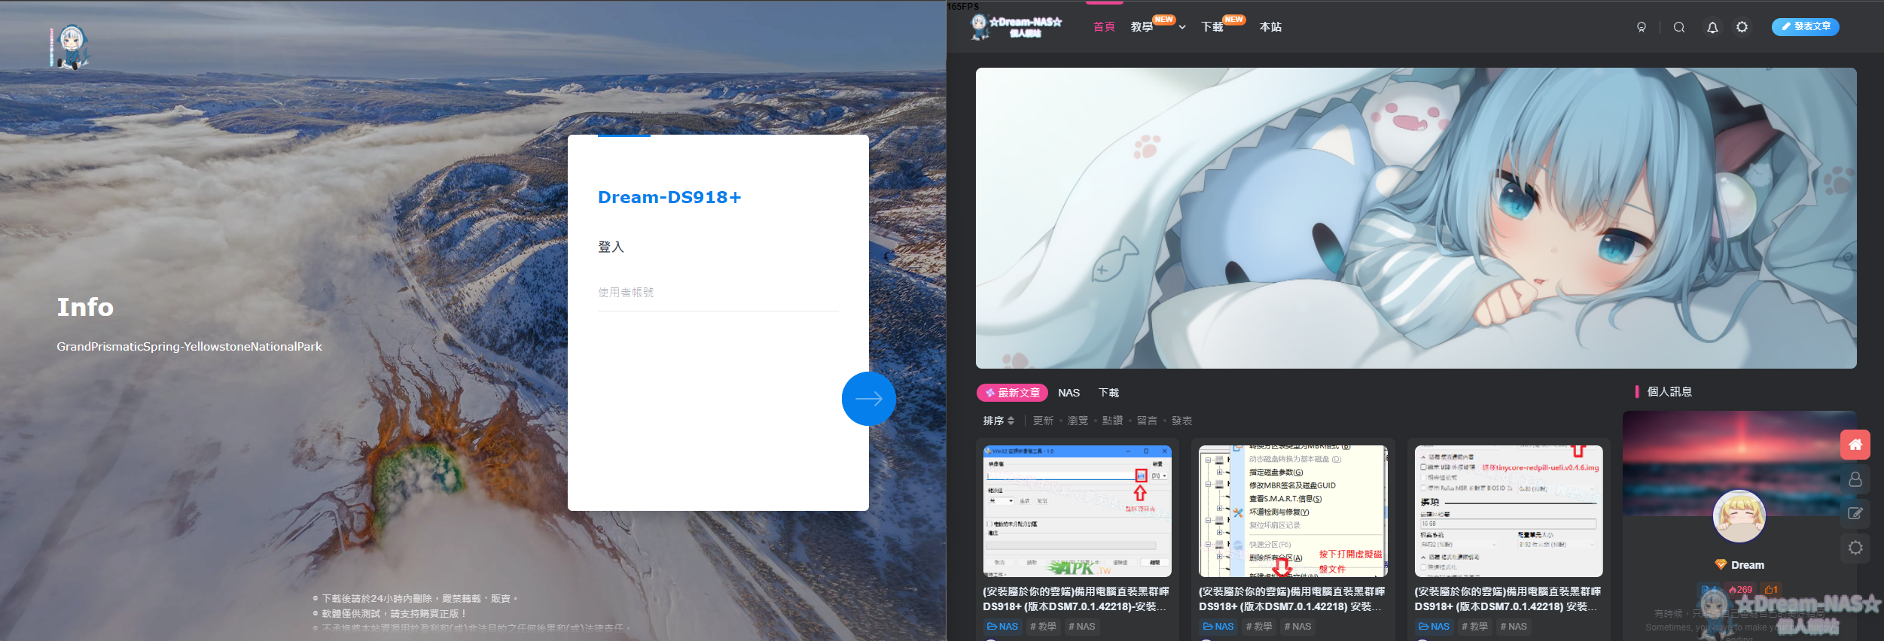This screenshot has height=641, width=1884.
Task: Click the 使用者帳號 username input field
Action: point(718,293)
